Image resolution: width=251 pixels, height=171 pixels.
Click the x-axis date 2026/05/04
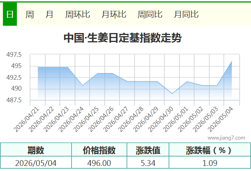coord(220,120)
